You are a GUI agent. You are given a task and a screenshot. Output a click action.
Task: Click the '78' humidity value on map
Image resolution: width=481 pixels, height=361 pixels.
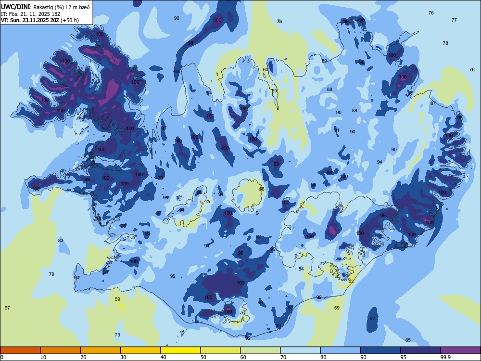[x=445, y=43]
